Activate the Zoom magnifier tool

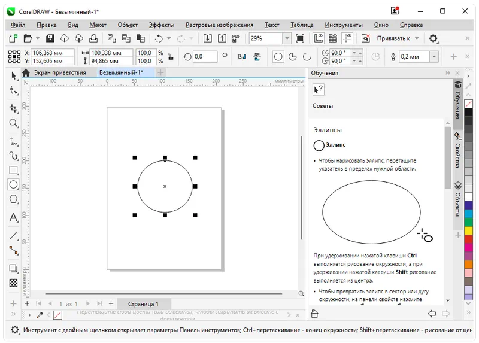point(13,123)
